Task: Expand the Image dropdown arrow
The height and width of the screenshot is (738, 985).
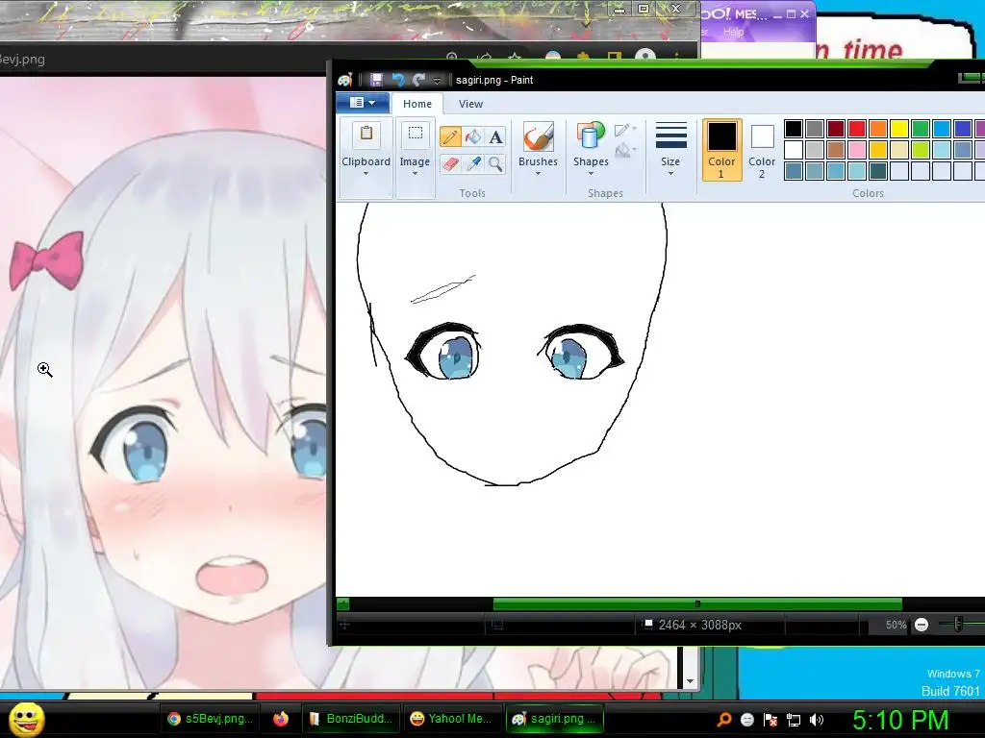Action: tap(415, 174)
